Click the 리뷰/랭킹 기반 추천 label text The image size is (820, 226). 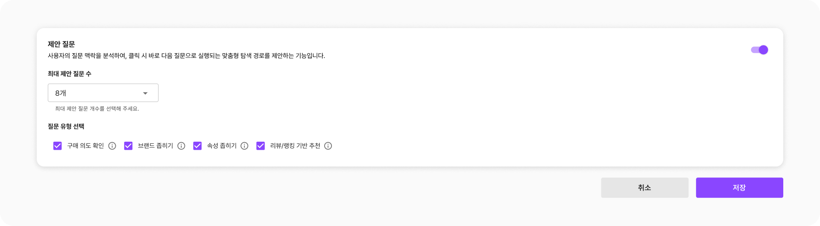pos(295,146)
